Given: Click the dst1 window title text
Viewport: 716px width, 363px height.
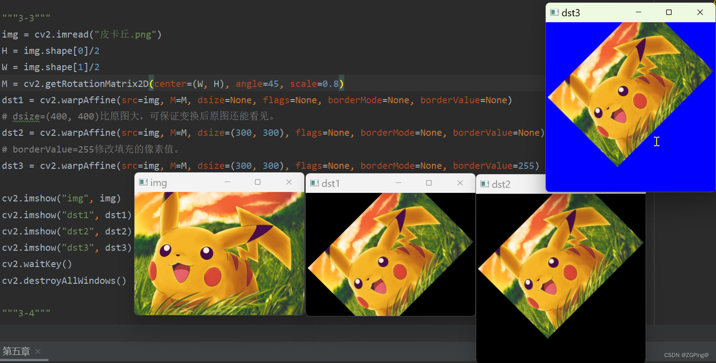Looking at the screenshot, I should 331,183.
